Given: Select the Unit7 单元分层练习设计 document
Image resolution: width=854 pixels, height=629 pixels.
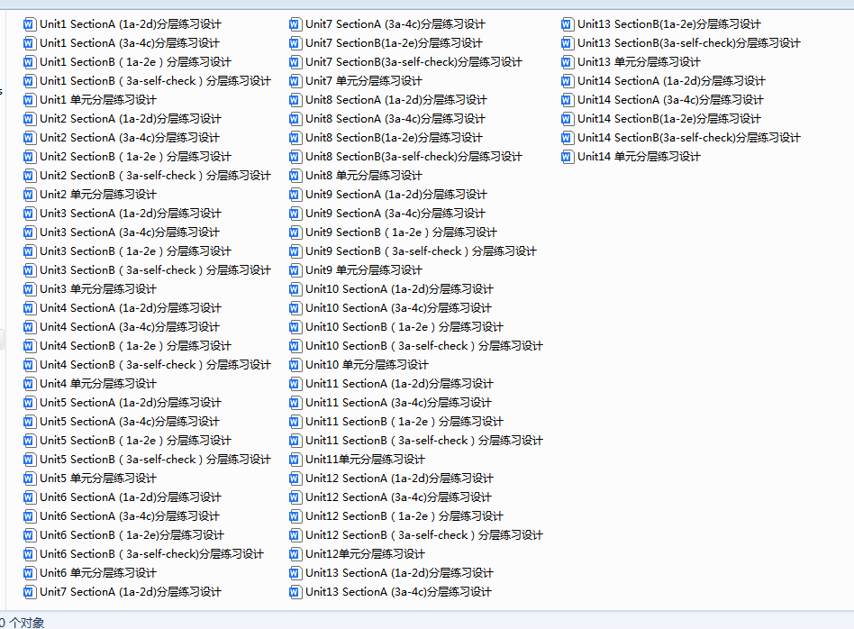Looking at the screenshot, I should [363, 81].
